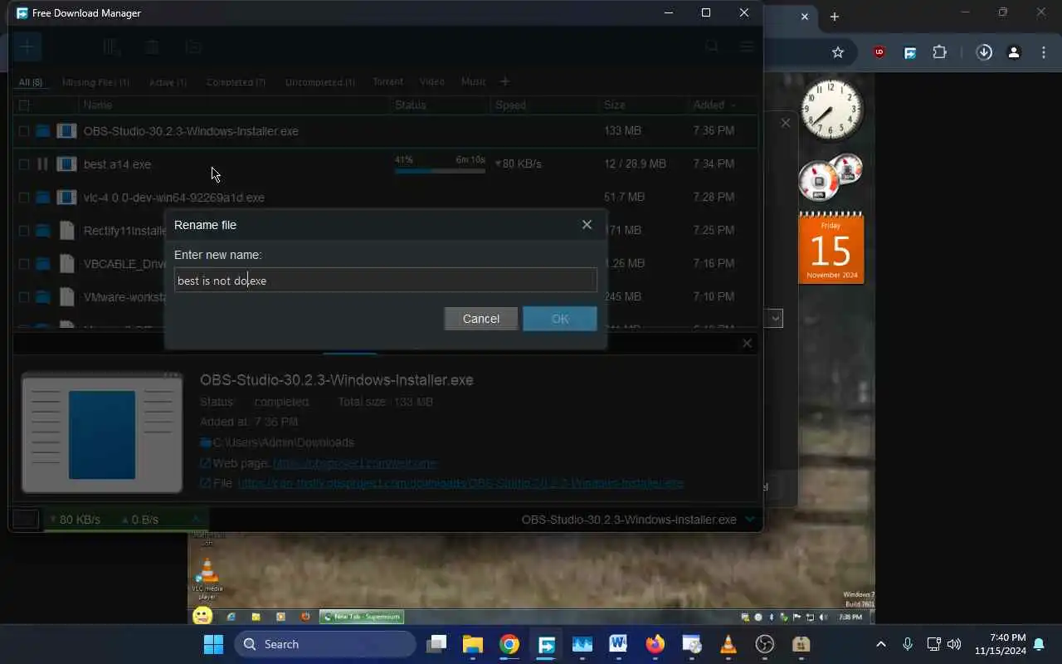Show hidden tray icons chevron

click(x=881, y=644)
